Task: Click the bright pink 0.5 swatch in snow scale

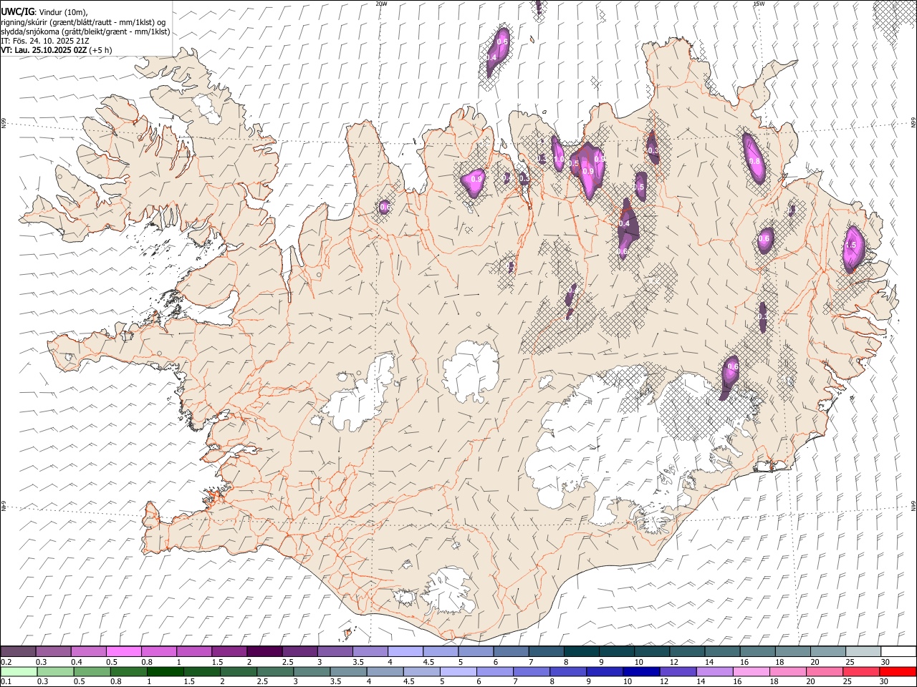Action: (x=124, y=651)
